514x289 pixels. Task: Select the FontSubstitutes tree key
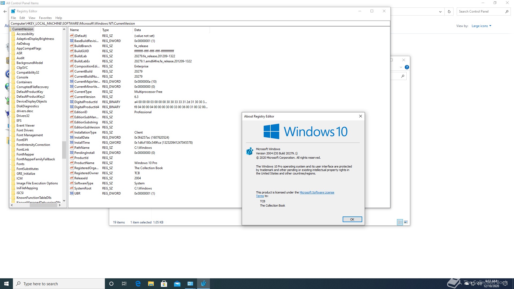tap(28, 169)
